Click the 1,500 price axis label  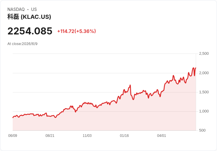[x=204, y=92]
